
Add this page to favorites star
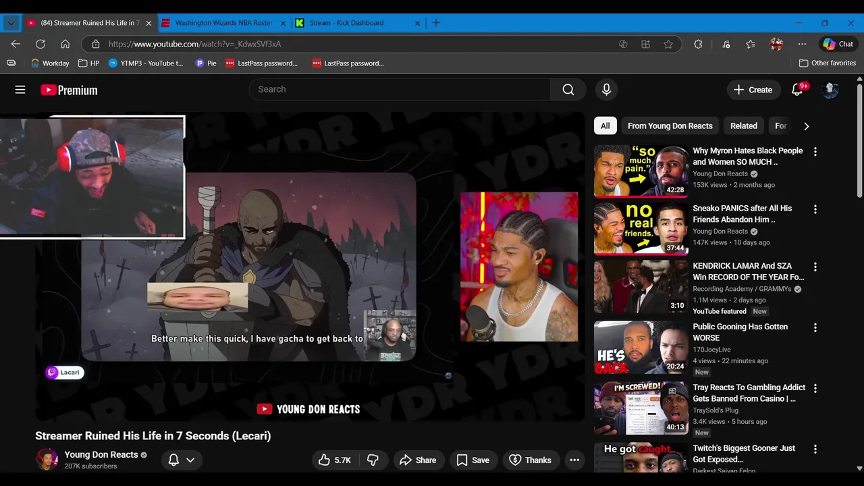668,44
